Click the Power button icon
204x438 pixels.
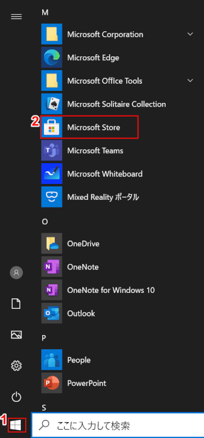tap(16, 396)
